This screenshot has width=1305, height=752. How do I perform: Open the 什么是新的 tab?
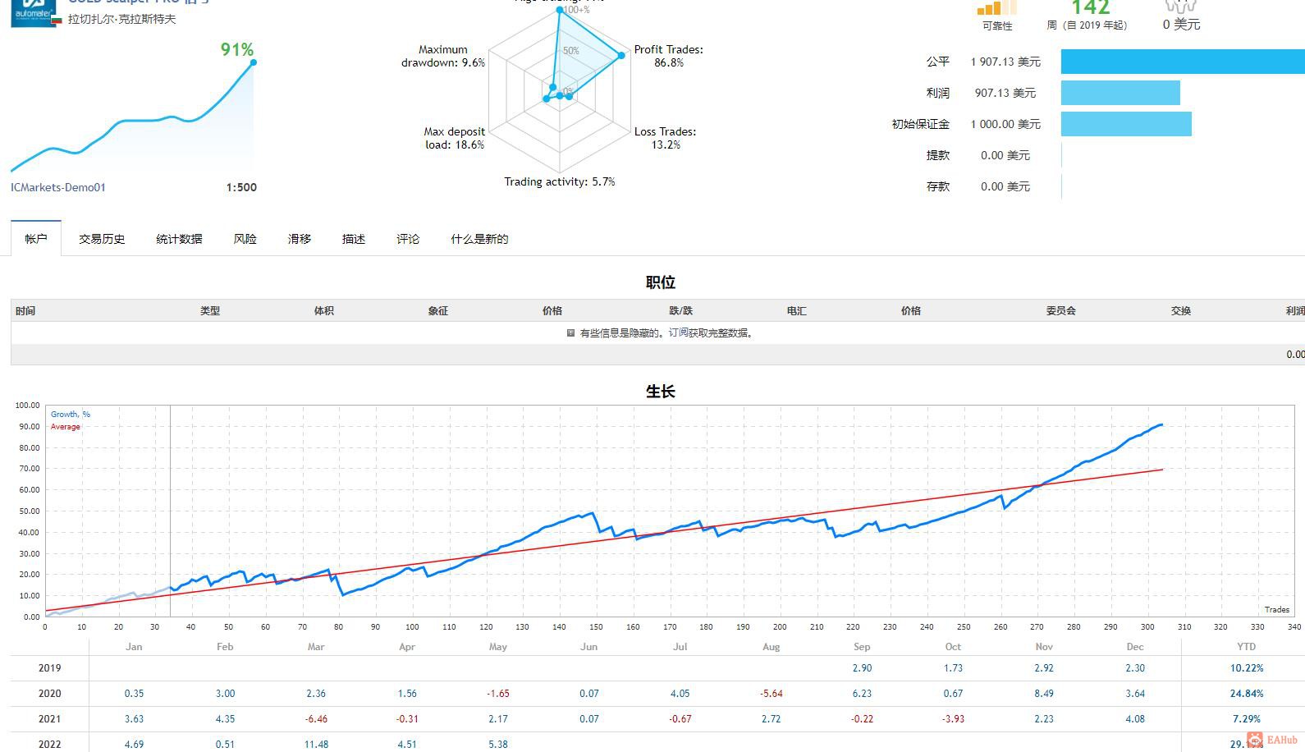coord(479,239)
